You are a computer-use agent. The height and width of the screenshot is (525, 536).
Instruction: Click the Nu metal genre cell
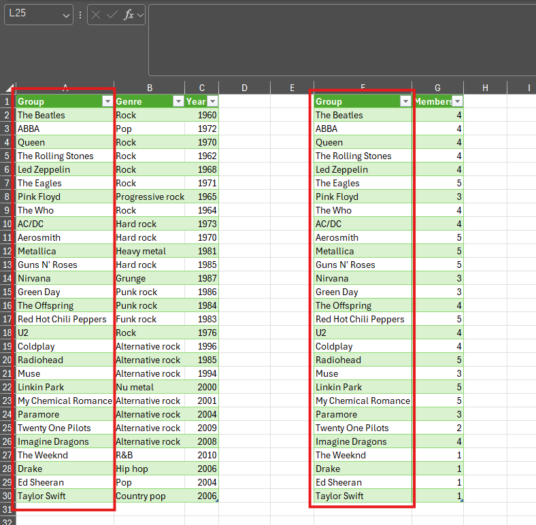coord(150,387)
